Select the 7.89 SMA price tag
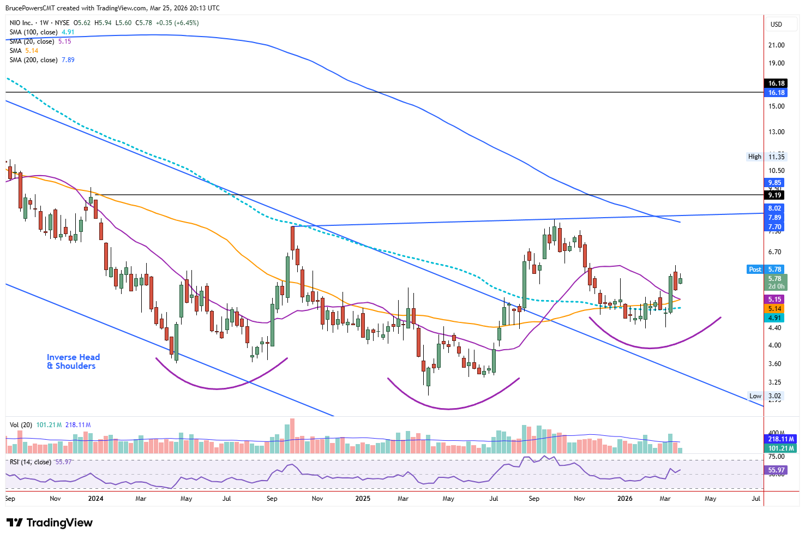The image size is (805, 539). click(774, 218)
